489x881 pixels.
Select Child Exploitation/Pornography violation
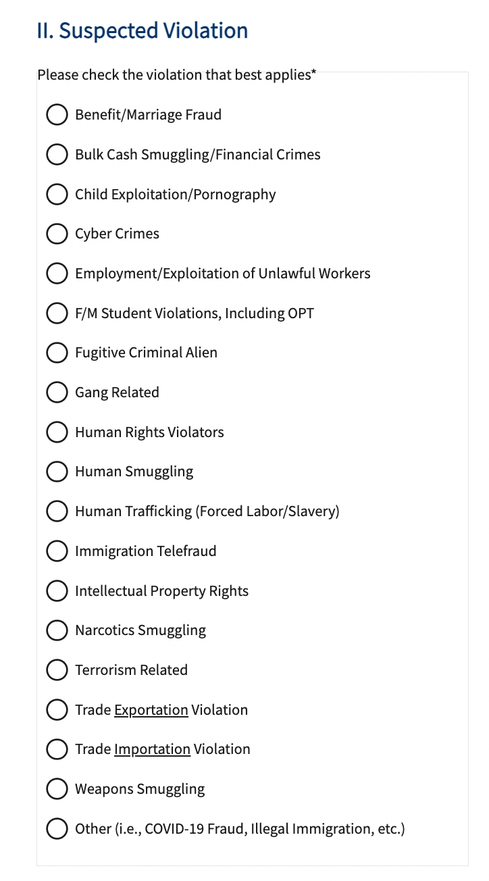57,195
